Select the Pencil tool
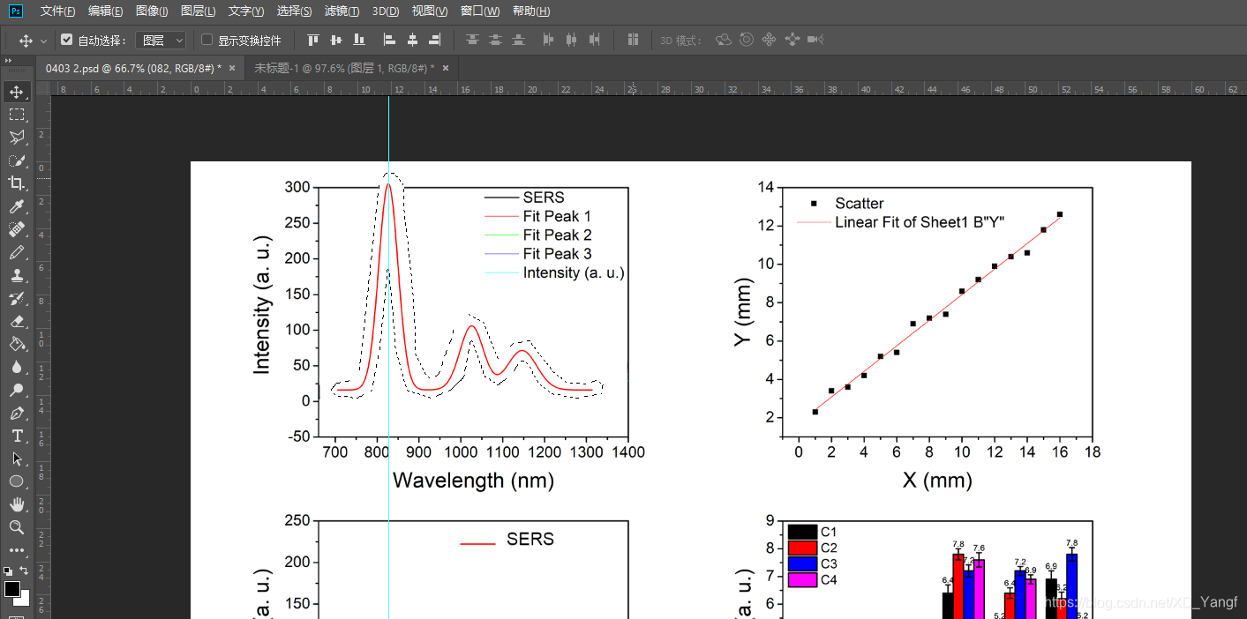This screenshot has height=619, width=1247. 16,252
